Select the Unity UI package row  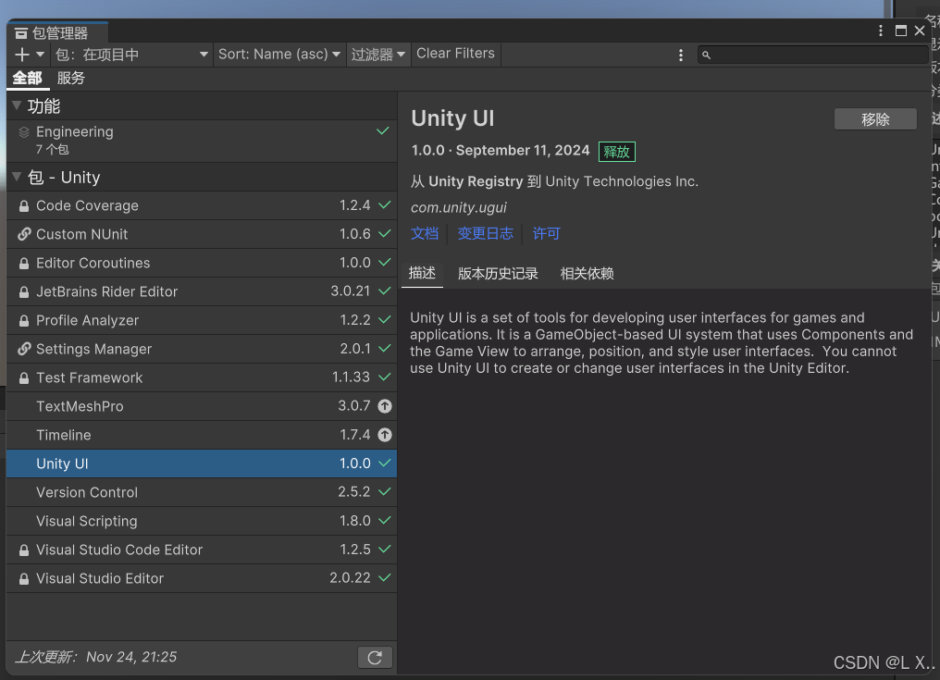coord(202,464)
